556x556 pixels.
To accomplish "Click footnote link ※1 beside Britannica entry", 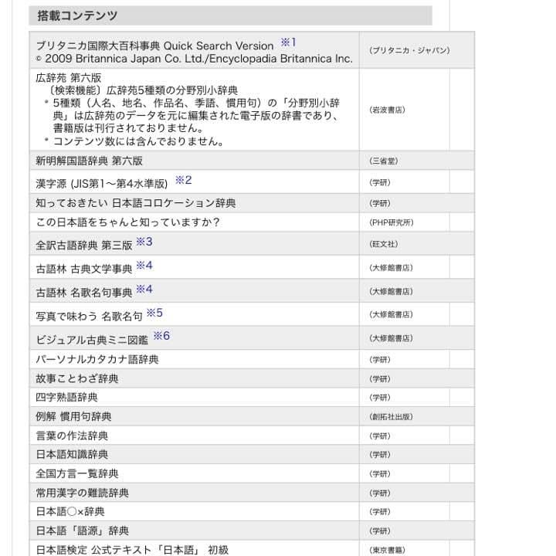I will click(x=288, y=42).
